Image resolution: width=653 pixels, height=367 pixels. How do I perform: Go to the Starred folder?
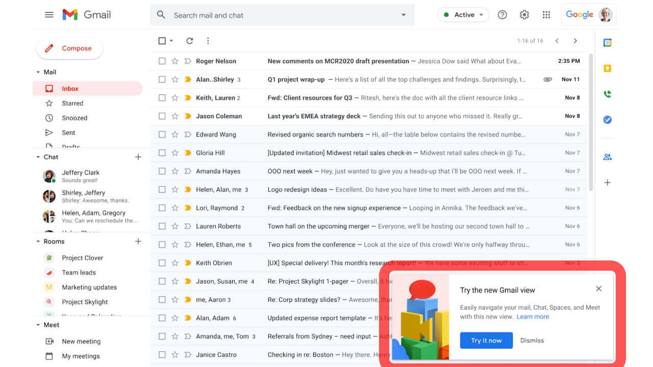(x=72, y=103)
